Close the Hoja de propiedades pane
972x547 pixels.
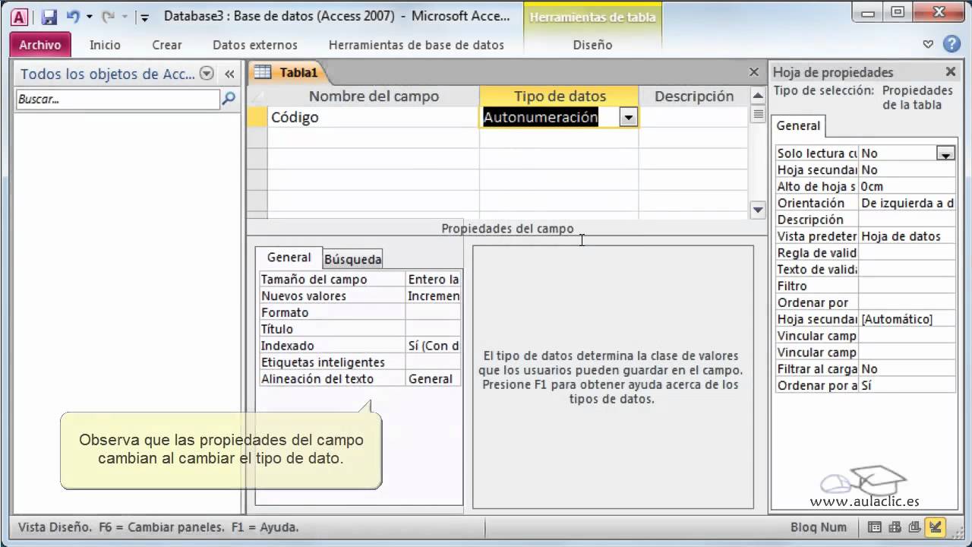[x=950, y=72]
